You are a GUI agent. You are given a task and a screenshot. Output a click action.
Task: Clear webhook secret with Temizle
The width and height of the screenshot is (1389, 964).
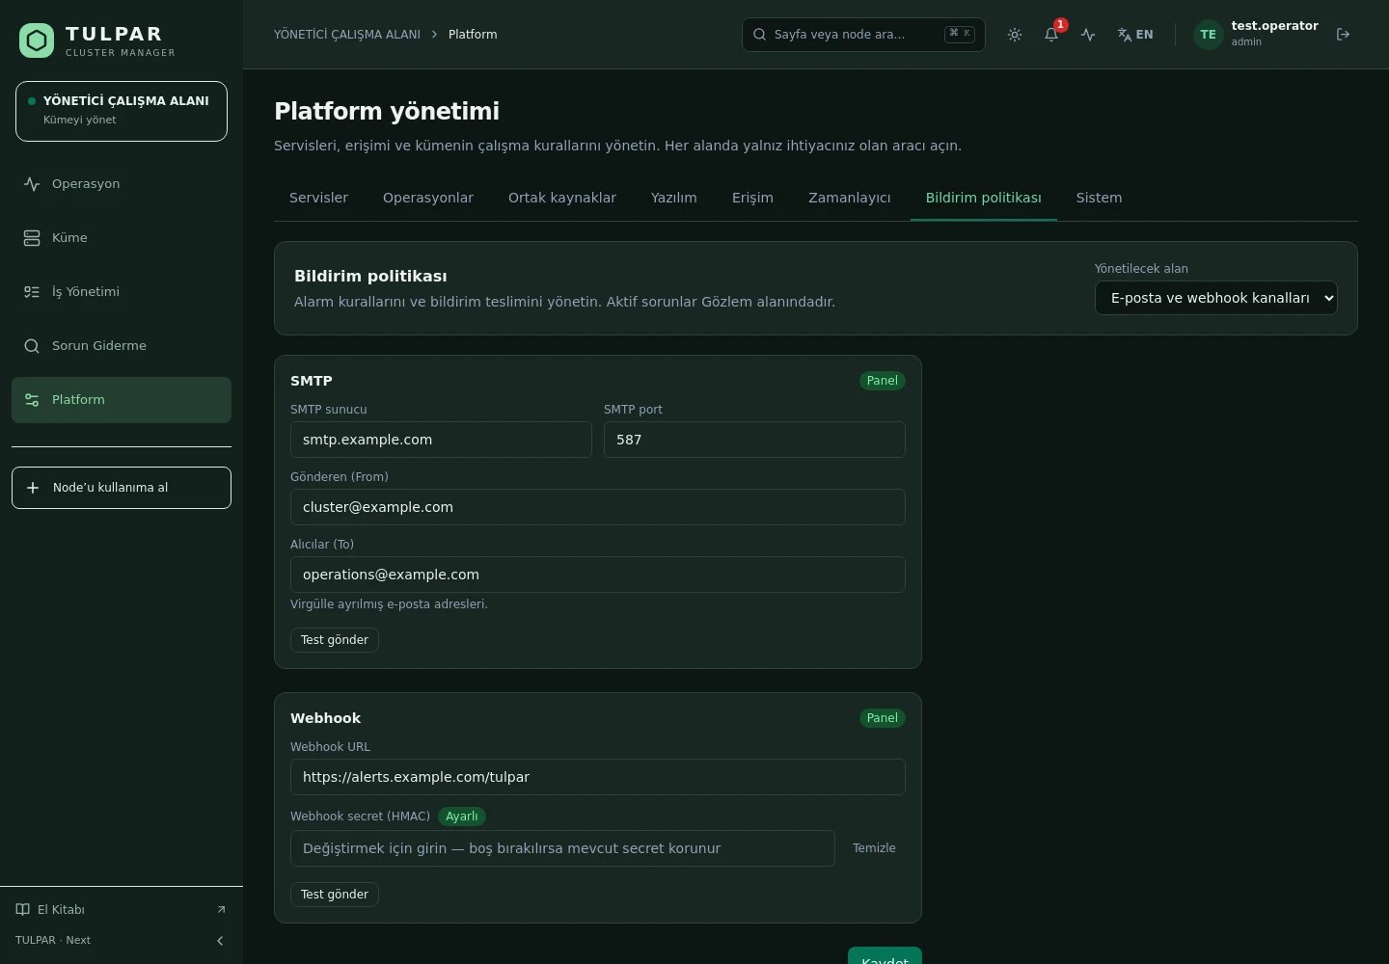click(x=874, y=848)
